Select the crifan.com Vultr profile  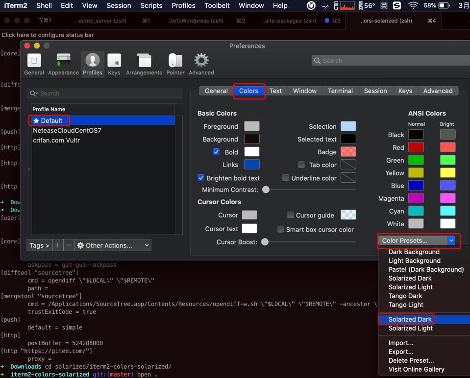(x=103, y=140)
